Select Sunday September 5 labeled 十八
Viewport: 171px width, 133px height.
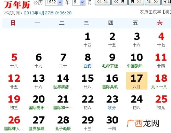[14, 61]
